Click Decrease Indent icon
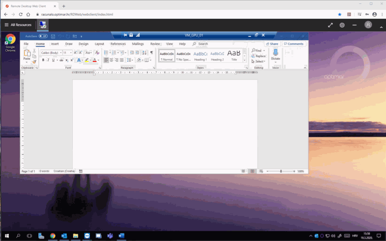Image resolution: width=386 pixels, height=241 pixels. [x=132, y=53]
